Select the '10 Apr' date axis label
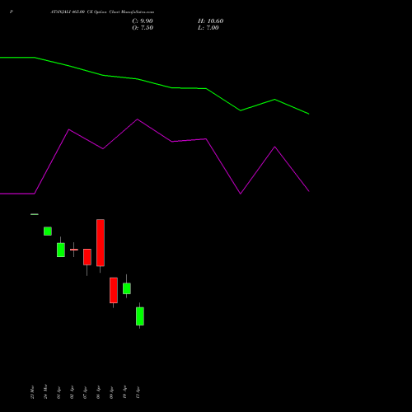Image resolution: width=412 pixels, height=412 pixels. [124, 392]
